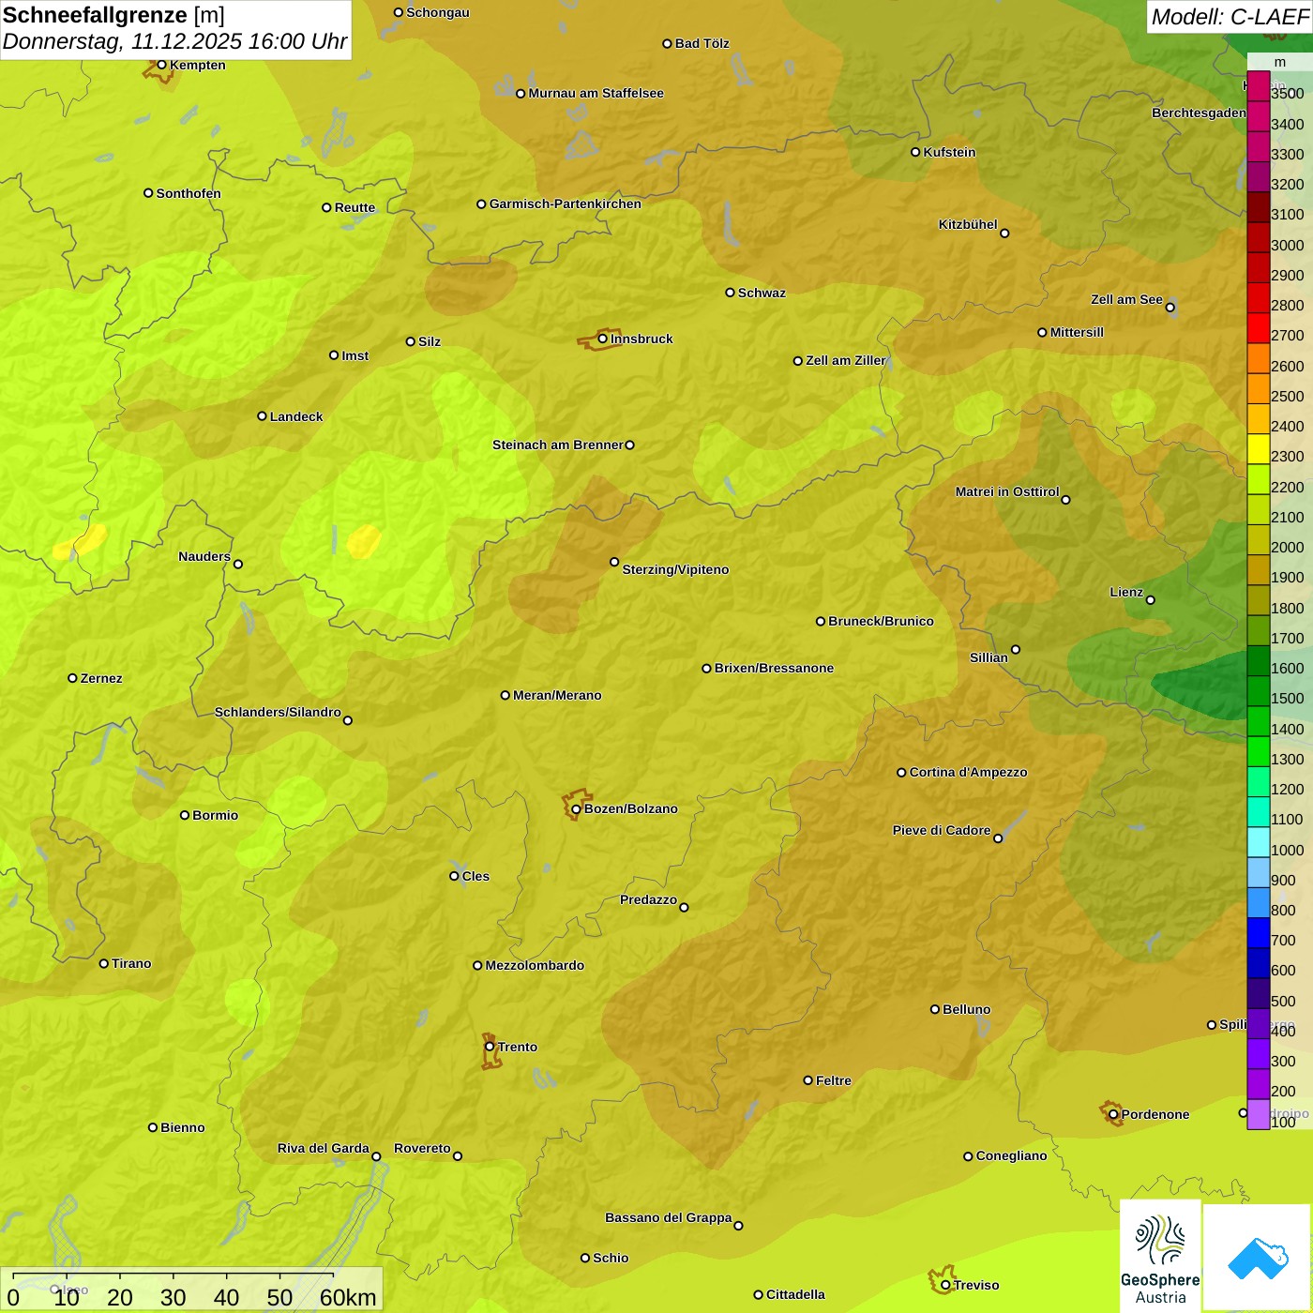Click the Zell am Ziller label
1313x1313 pixels.
pyautogui.click(x=845, y=360)
